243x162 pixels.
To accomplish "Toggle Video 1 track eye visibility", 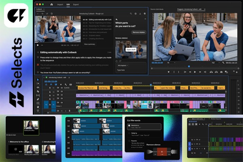I will [x=62, y=102].
